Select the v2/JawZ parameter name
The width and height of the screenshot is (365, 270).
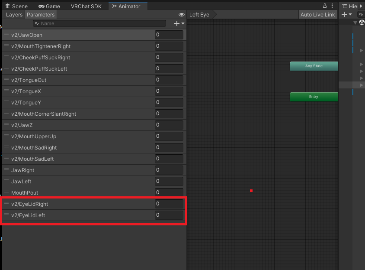pos(22,125)
